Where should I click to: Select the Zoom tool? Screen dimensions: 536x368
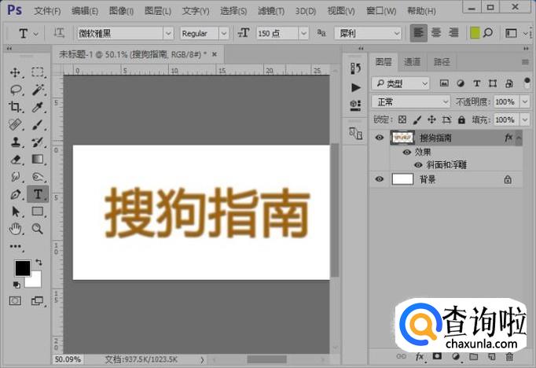pos(38,229)
